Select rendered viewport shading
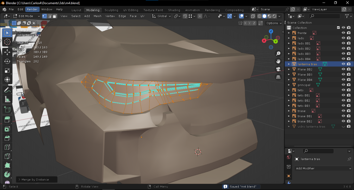354x190 pixels. pyautogui.click(x=274, y=16)
